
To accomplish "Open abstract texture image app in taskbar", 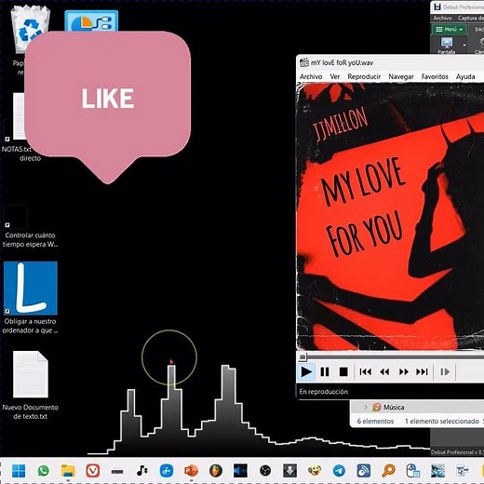I will tap(437, 471).
